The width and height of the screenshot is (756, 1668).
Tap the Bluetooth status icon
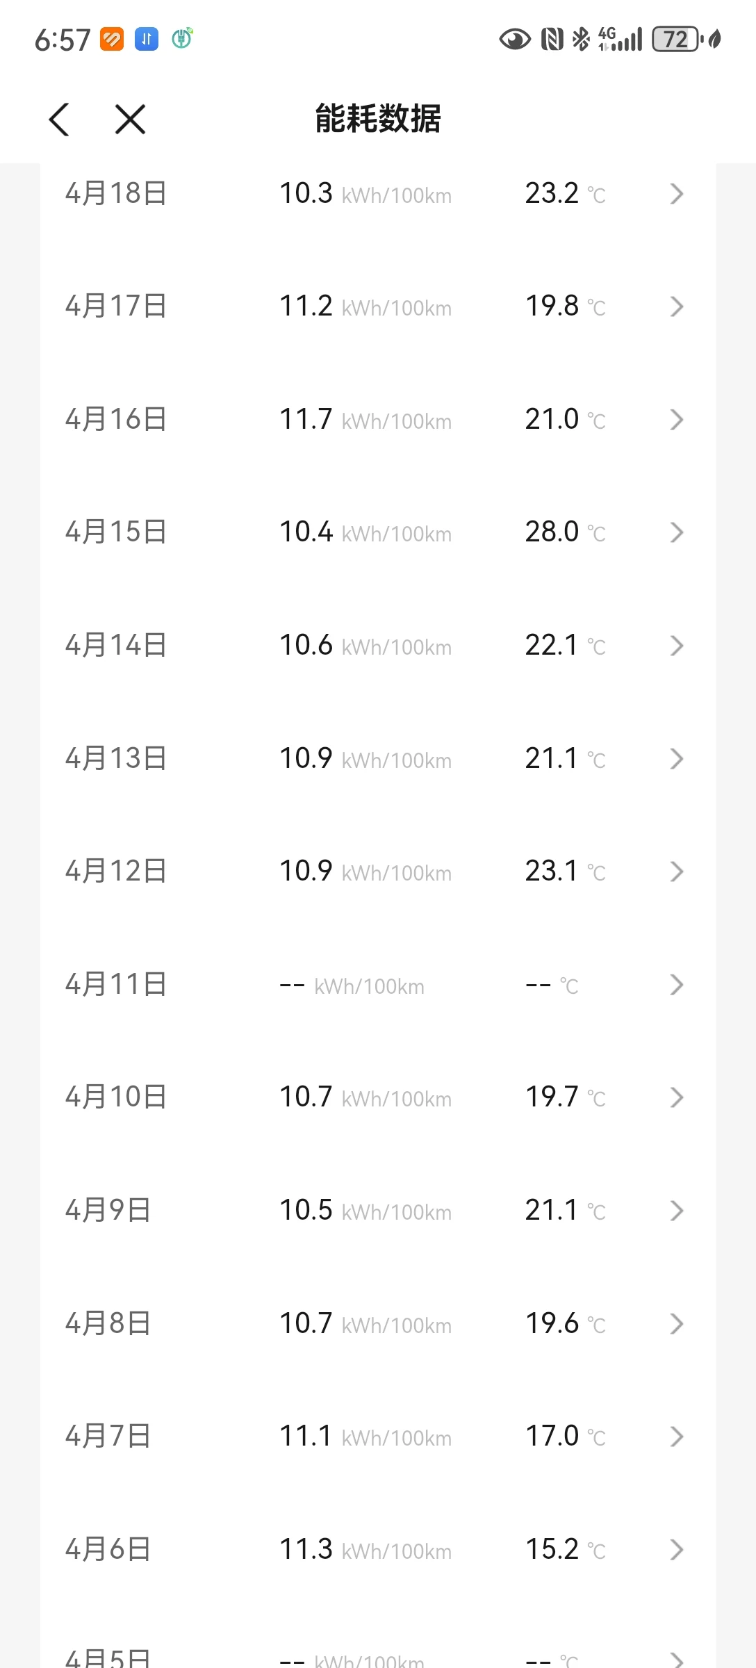point(580,40)
